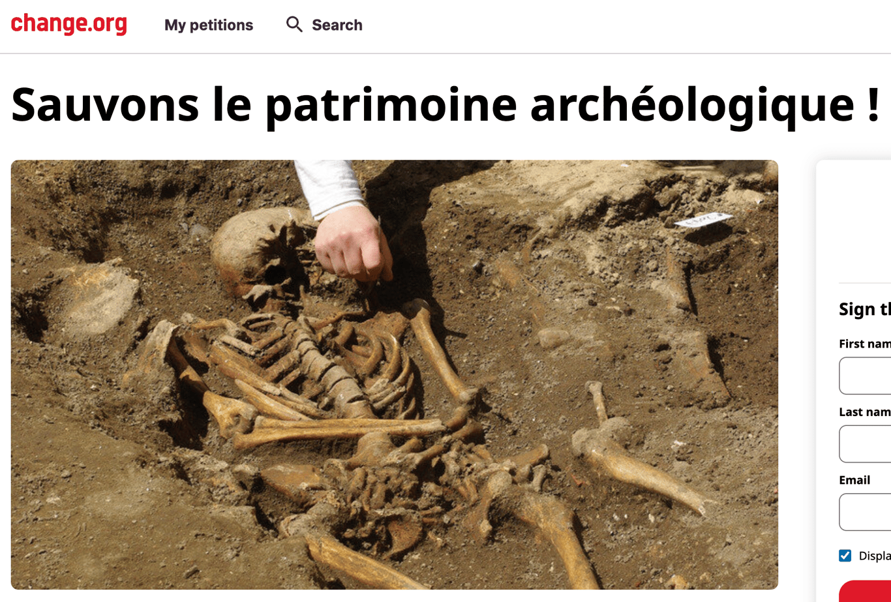Open the My petitions page
891x602 pixels.
click(x=209, y=25)
